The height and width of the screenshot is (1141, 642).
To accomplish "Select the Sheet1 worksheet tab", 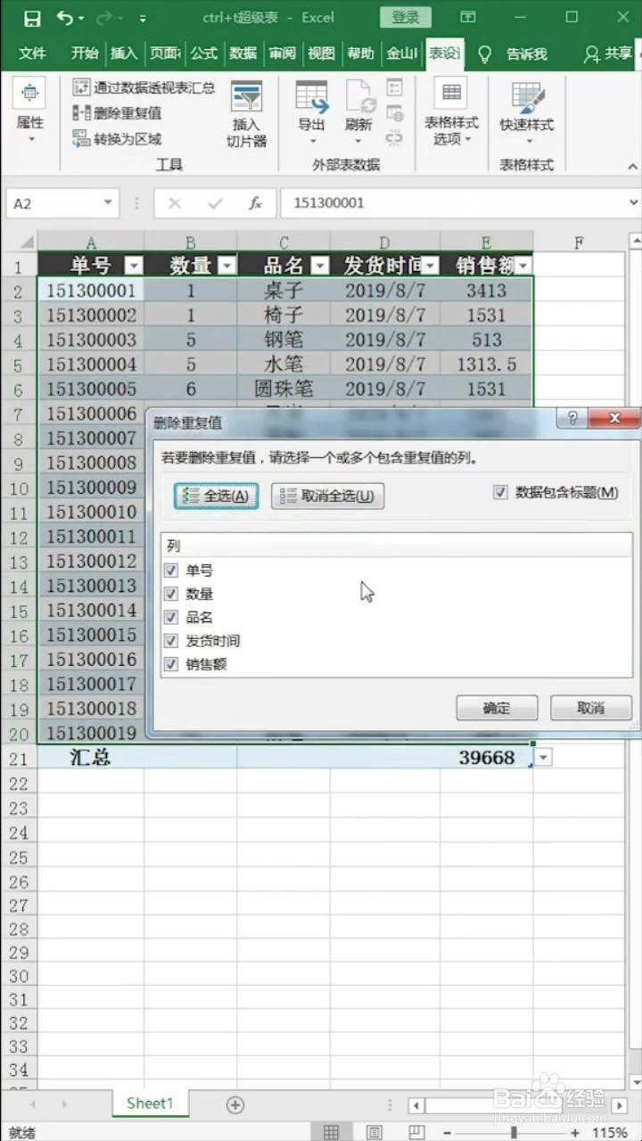I will [x=150, y=1104].
